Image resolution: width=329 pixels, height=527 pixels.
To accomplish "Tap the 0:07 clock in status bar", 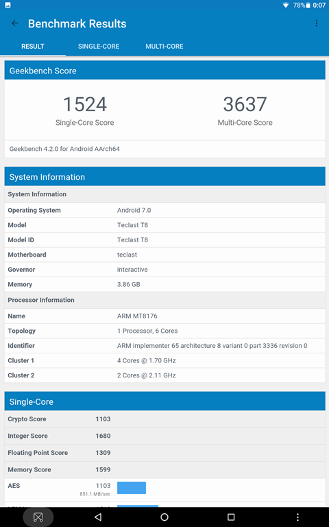I will point(319,5).
